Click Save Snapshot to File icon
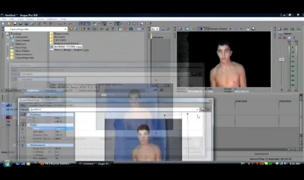Screen dimensions: 304x180 [x=253, y=29]
